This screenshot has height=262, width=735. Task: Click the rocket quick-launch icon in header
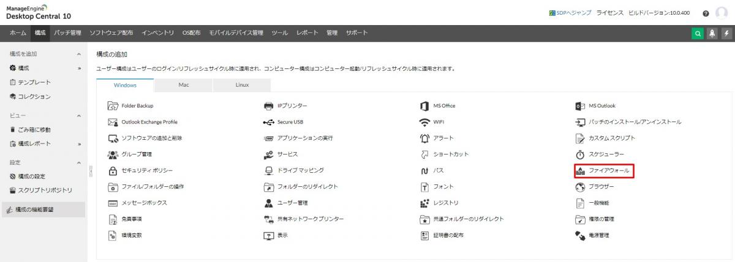[711, 34]
